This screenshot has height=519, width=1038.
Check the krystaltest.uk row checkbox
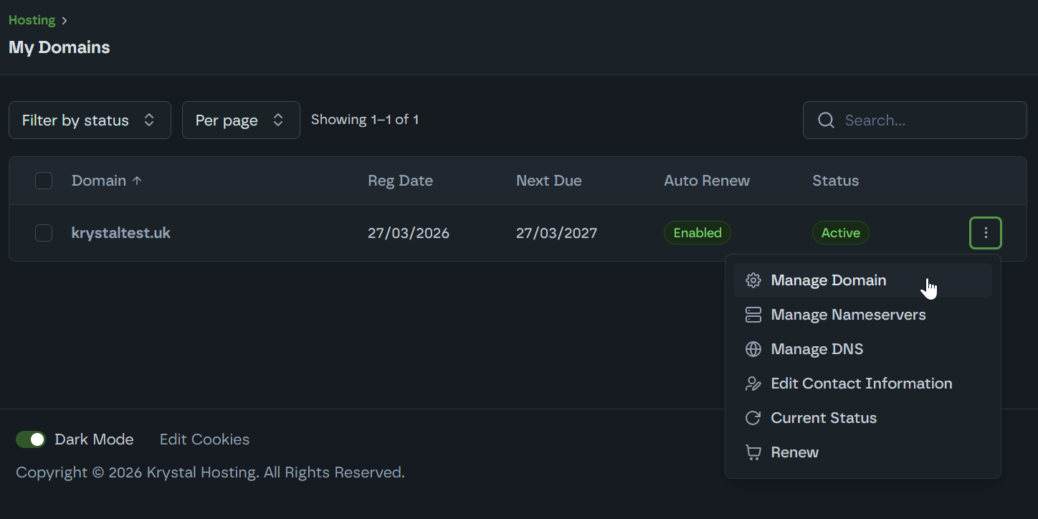(44, 233)
